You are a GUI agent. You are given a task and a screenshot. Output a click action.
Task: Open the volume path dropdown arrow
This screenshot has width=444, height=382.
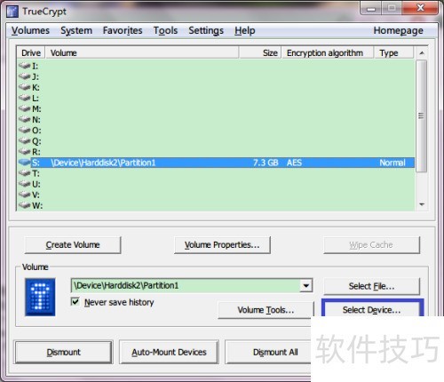tap(306, 286)
